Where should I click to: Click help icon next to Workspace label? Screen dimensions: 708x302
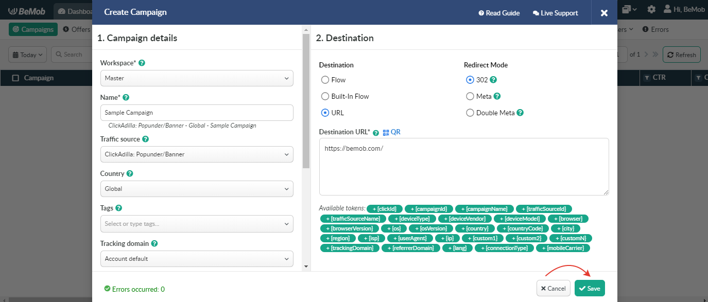click(142, 63)
